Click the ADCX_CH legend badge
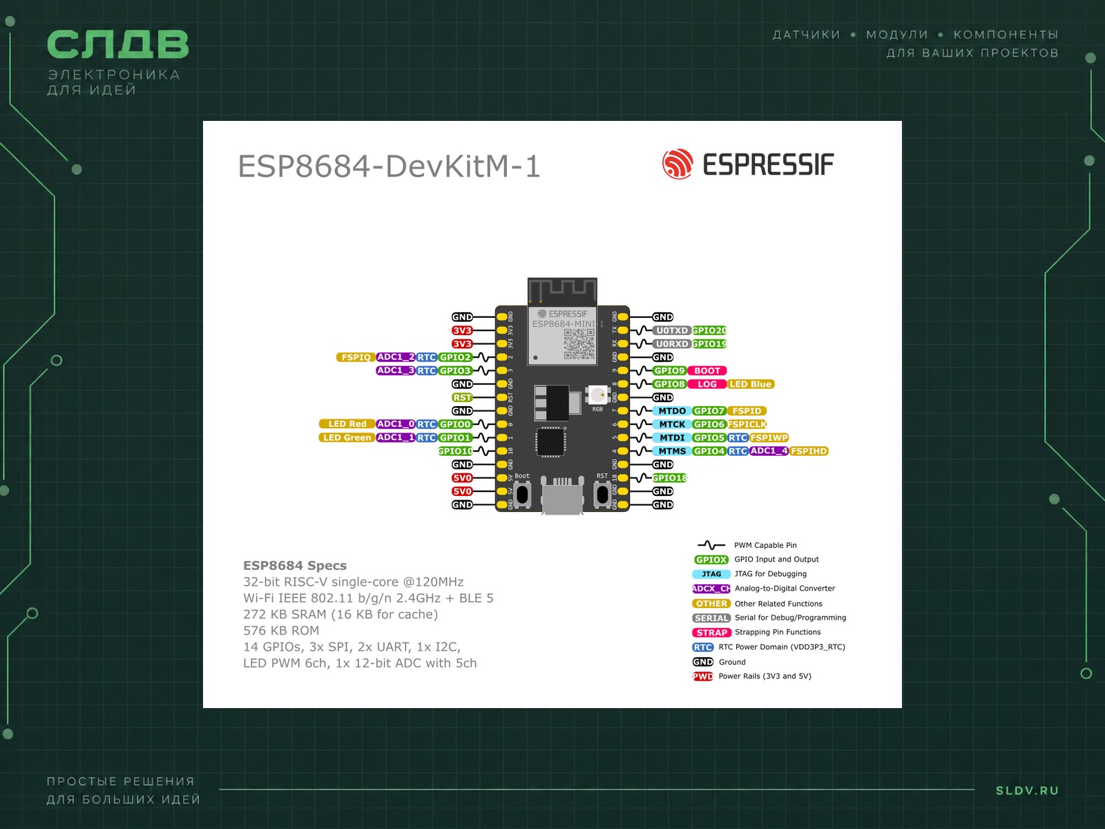The image size is (1105, 829). 711,589
